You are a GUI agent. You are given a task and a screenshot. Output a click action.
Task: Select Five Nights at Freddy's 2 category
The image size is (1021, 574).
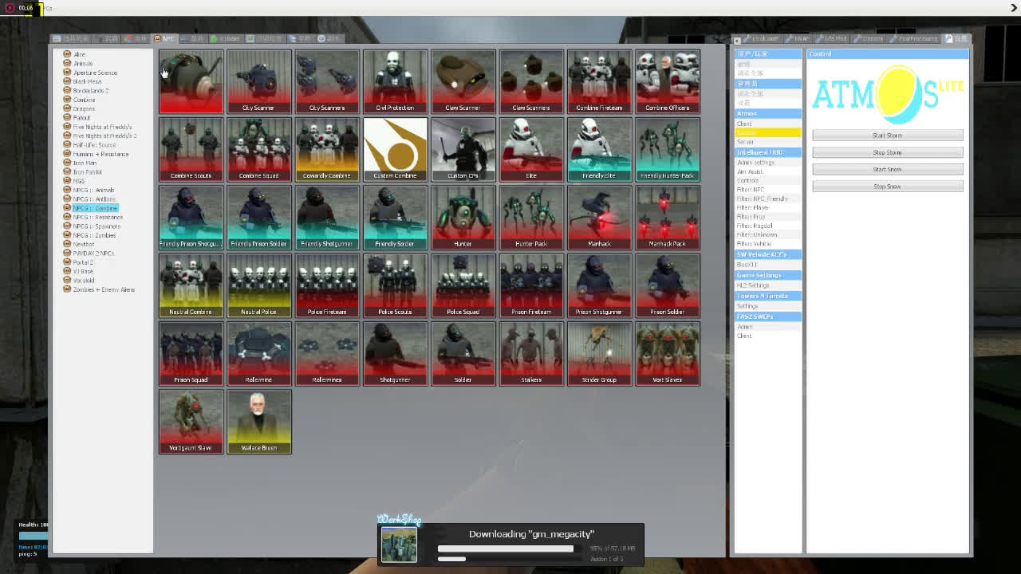[104, 136]
